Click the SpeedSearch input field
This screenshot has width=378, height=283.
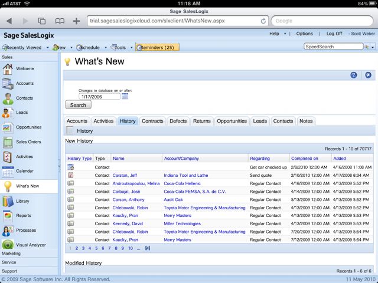tap(333, 47)
